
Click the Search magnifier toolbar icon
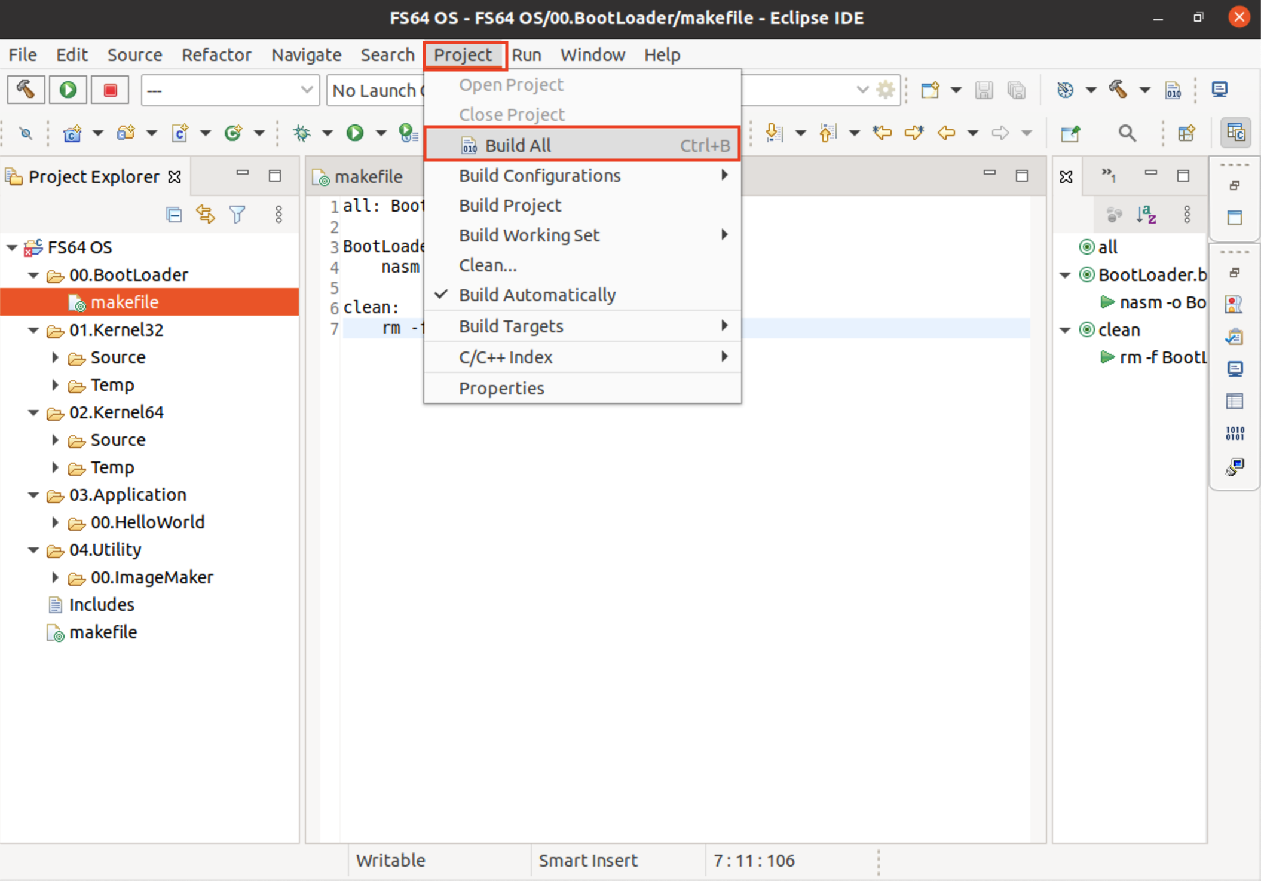tap(1127, 133)
